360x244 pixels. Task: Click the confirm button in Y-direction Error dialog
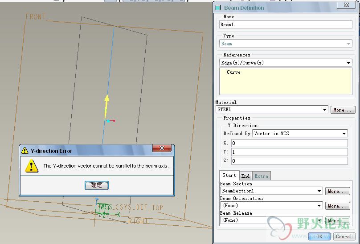click(x=97, y=185)
